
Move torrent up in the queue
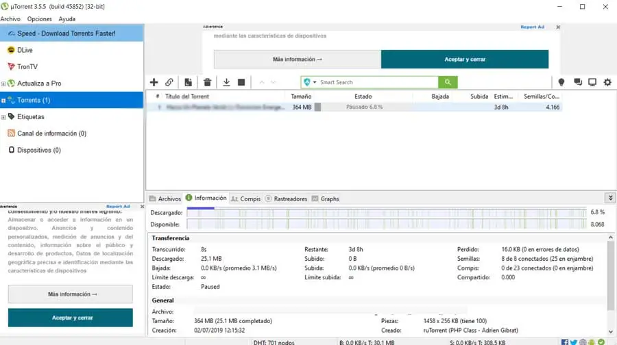click(x=262, y=82)
